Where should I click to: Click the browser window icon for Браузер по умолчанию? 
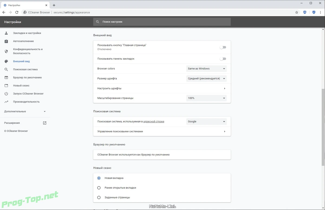6,78
